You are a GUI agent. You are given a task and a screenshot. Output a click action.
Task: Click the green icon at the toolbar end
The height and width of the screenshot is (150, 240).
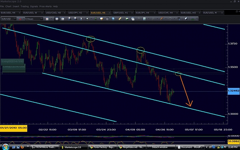pyautogui.click(x=193, y=19)
